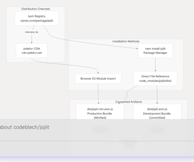Click the npmjs.com/package/jsjiit text
194x162 pixels.
coord(36,21)
